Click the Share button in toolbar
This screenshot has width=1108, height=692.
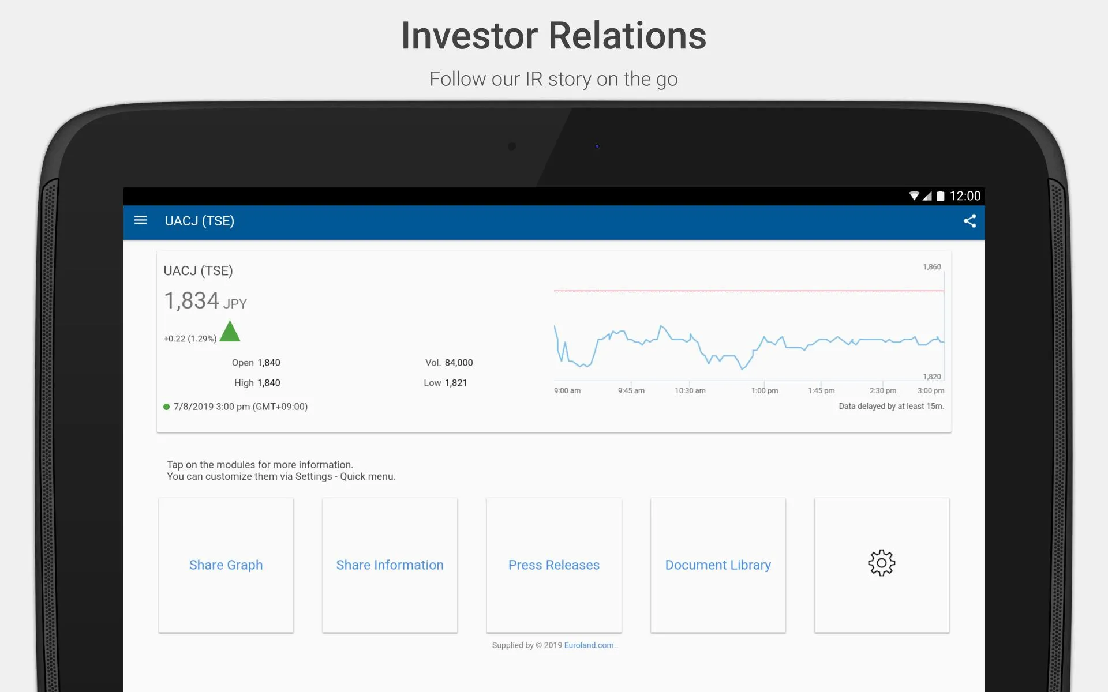coord(970,221)
